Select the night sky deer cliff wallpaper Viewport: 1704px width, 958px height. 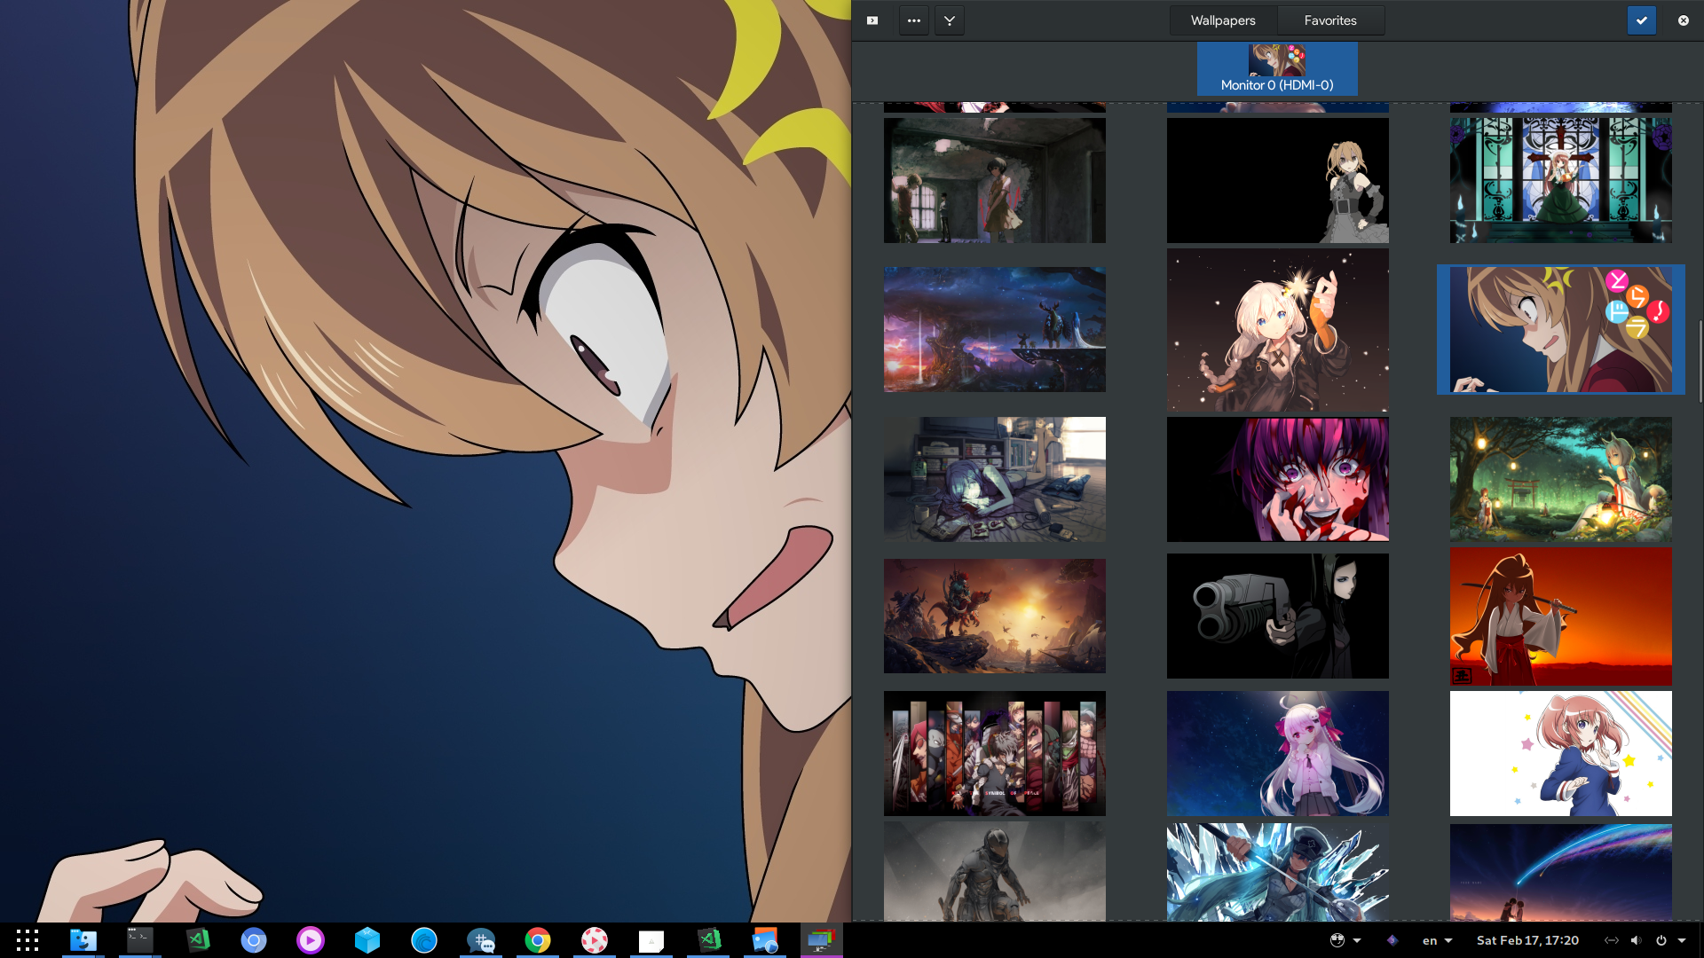pos(994,329)
